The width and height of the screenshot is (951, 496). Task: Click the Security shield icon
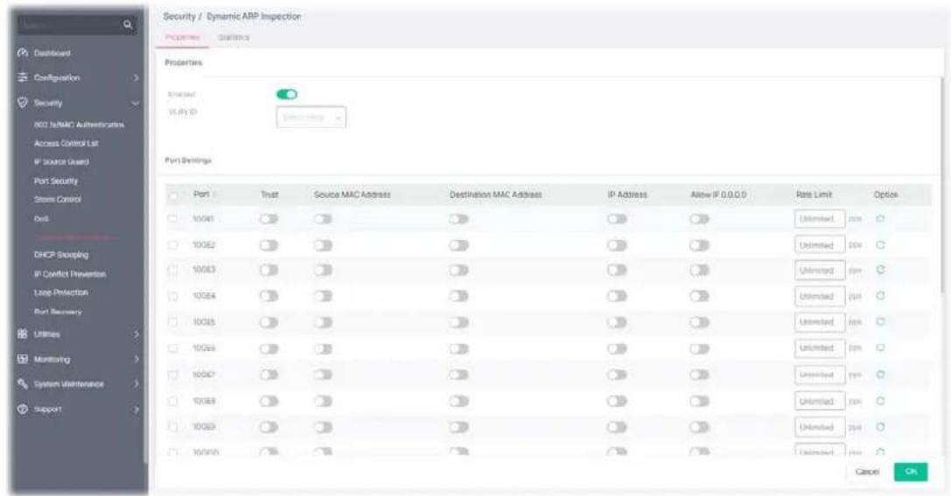[x=23, y=102]
